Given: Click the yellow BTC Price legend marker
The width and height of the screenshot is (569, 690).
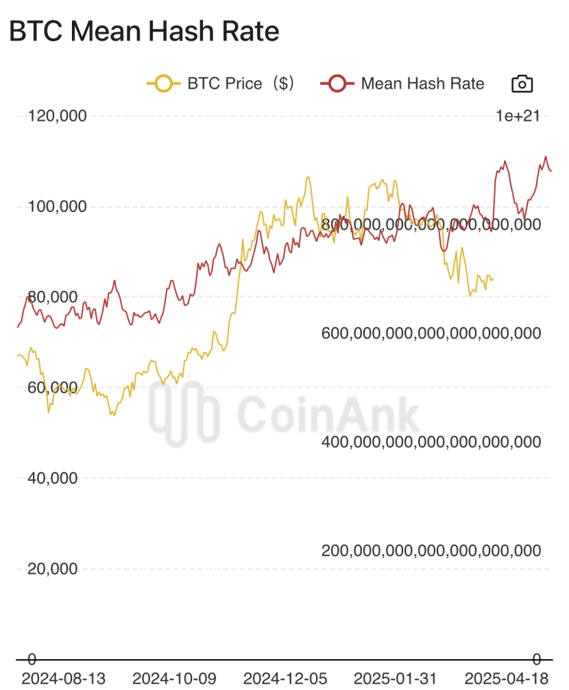Looking at the screenshot, I should (x=164, y=83).
